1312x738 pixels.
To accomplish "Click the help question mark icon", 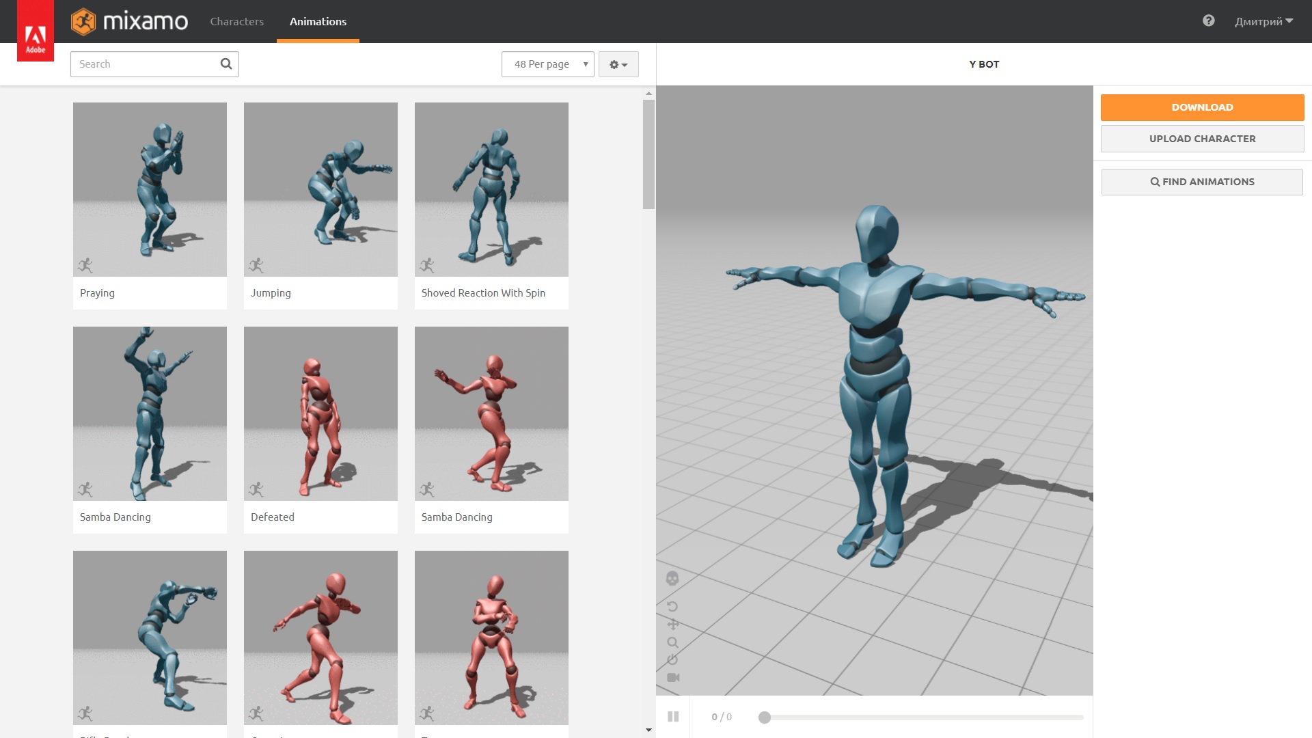I will [1208, 21].
